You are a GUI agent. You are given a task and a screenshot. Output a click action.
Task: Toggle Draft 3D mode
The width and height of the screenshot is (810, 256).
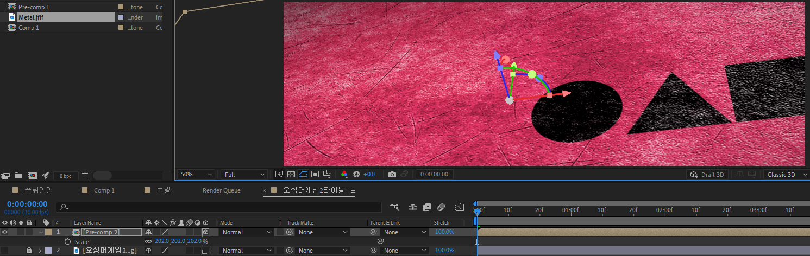(x=707, y=175)
